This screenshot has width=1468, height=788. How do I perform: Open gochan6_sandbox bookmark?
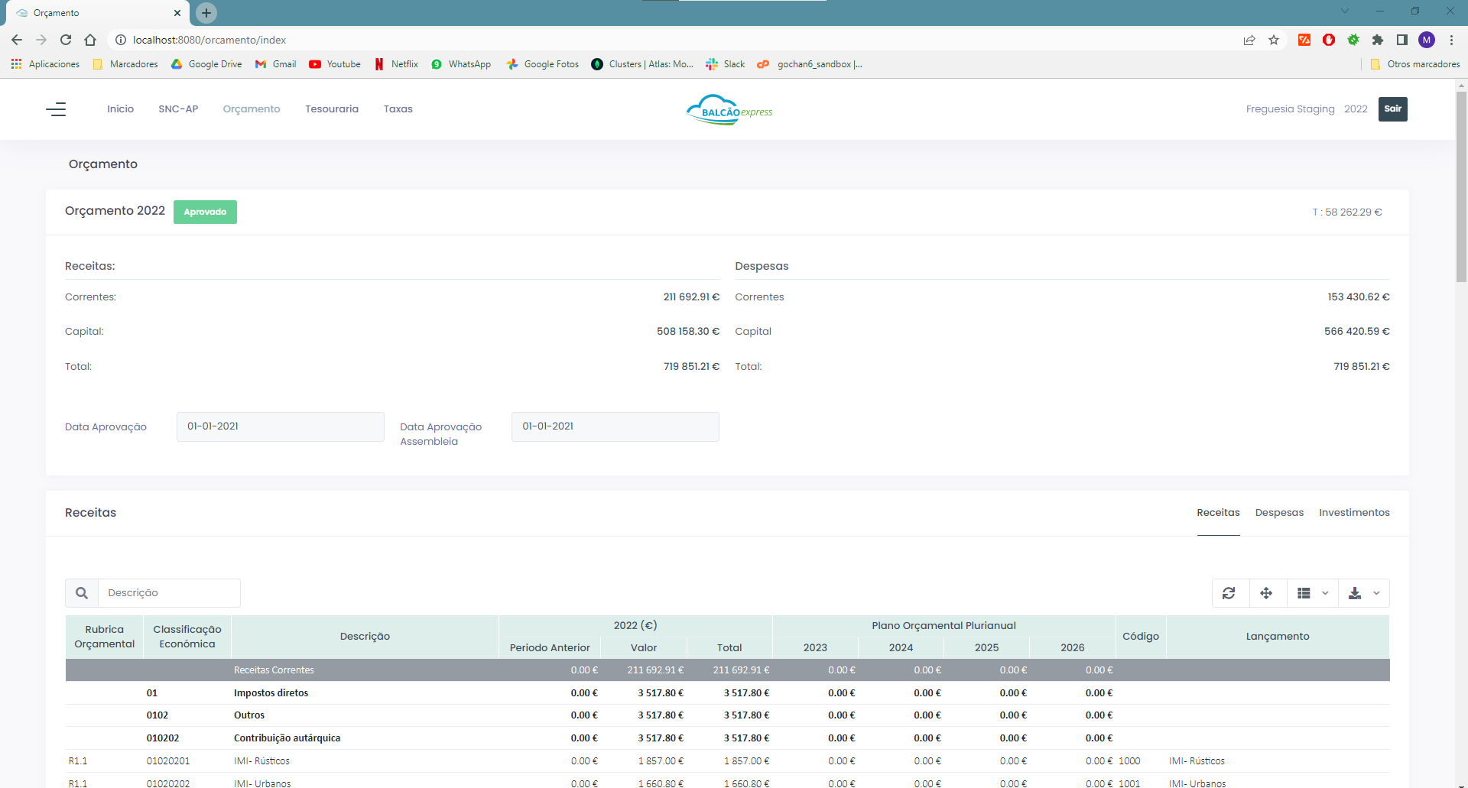pyautogui.click(x=810, y=64)
